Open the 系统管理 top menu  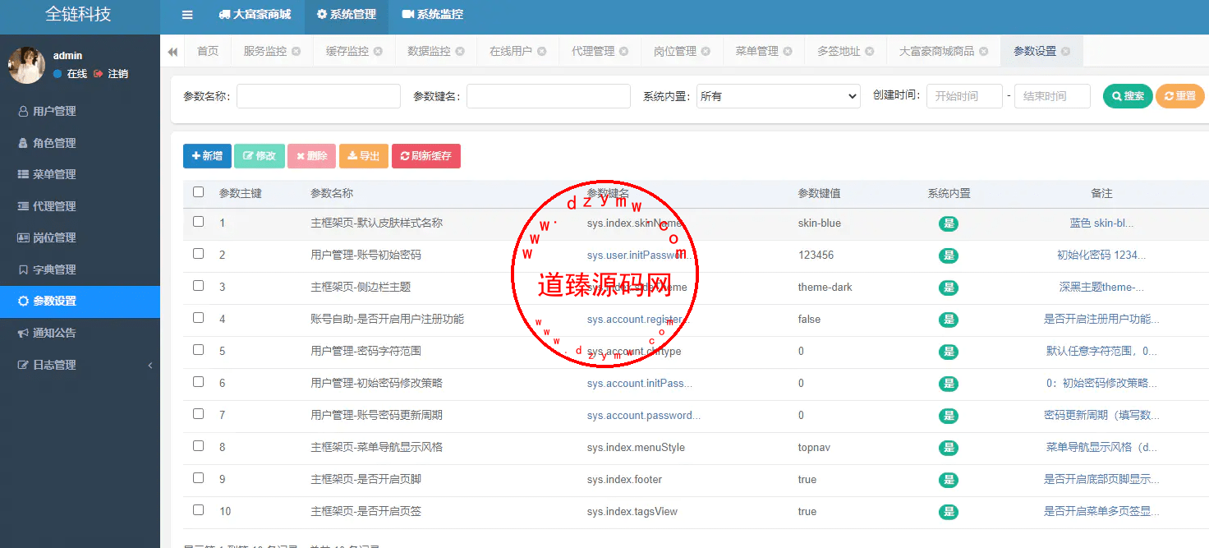[347, 15]
